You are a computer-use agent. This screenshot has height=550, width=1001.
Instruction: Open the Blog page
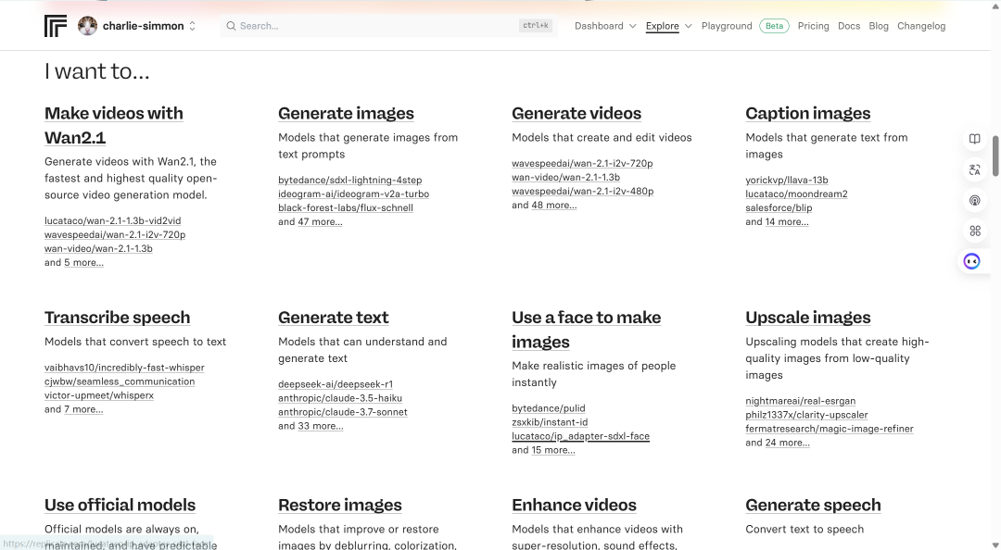879,26
